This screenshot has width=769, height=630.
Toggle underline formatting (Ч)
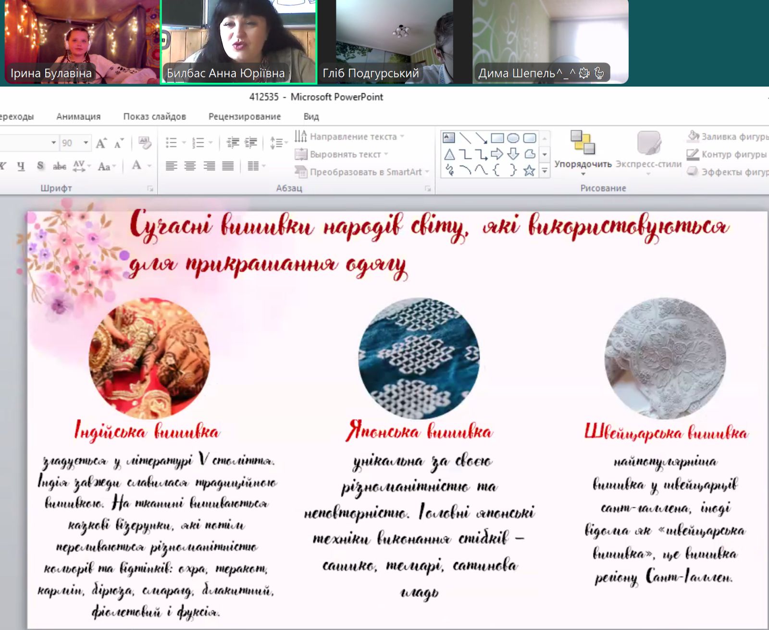(x=21, y=166)
